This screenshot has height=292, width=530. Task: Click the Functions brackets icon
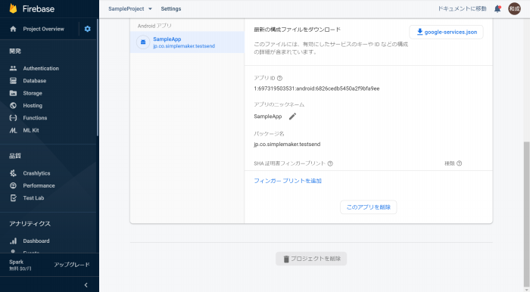coord(13,118)
